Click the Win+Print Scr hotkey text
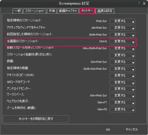148x135 pixels. pos(98,95)
